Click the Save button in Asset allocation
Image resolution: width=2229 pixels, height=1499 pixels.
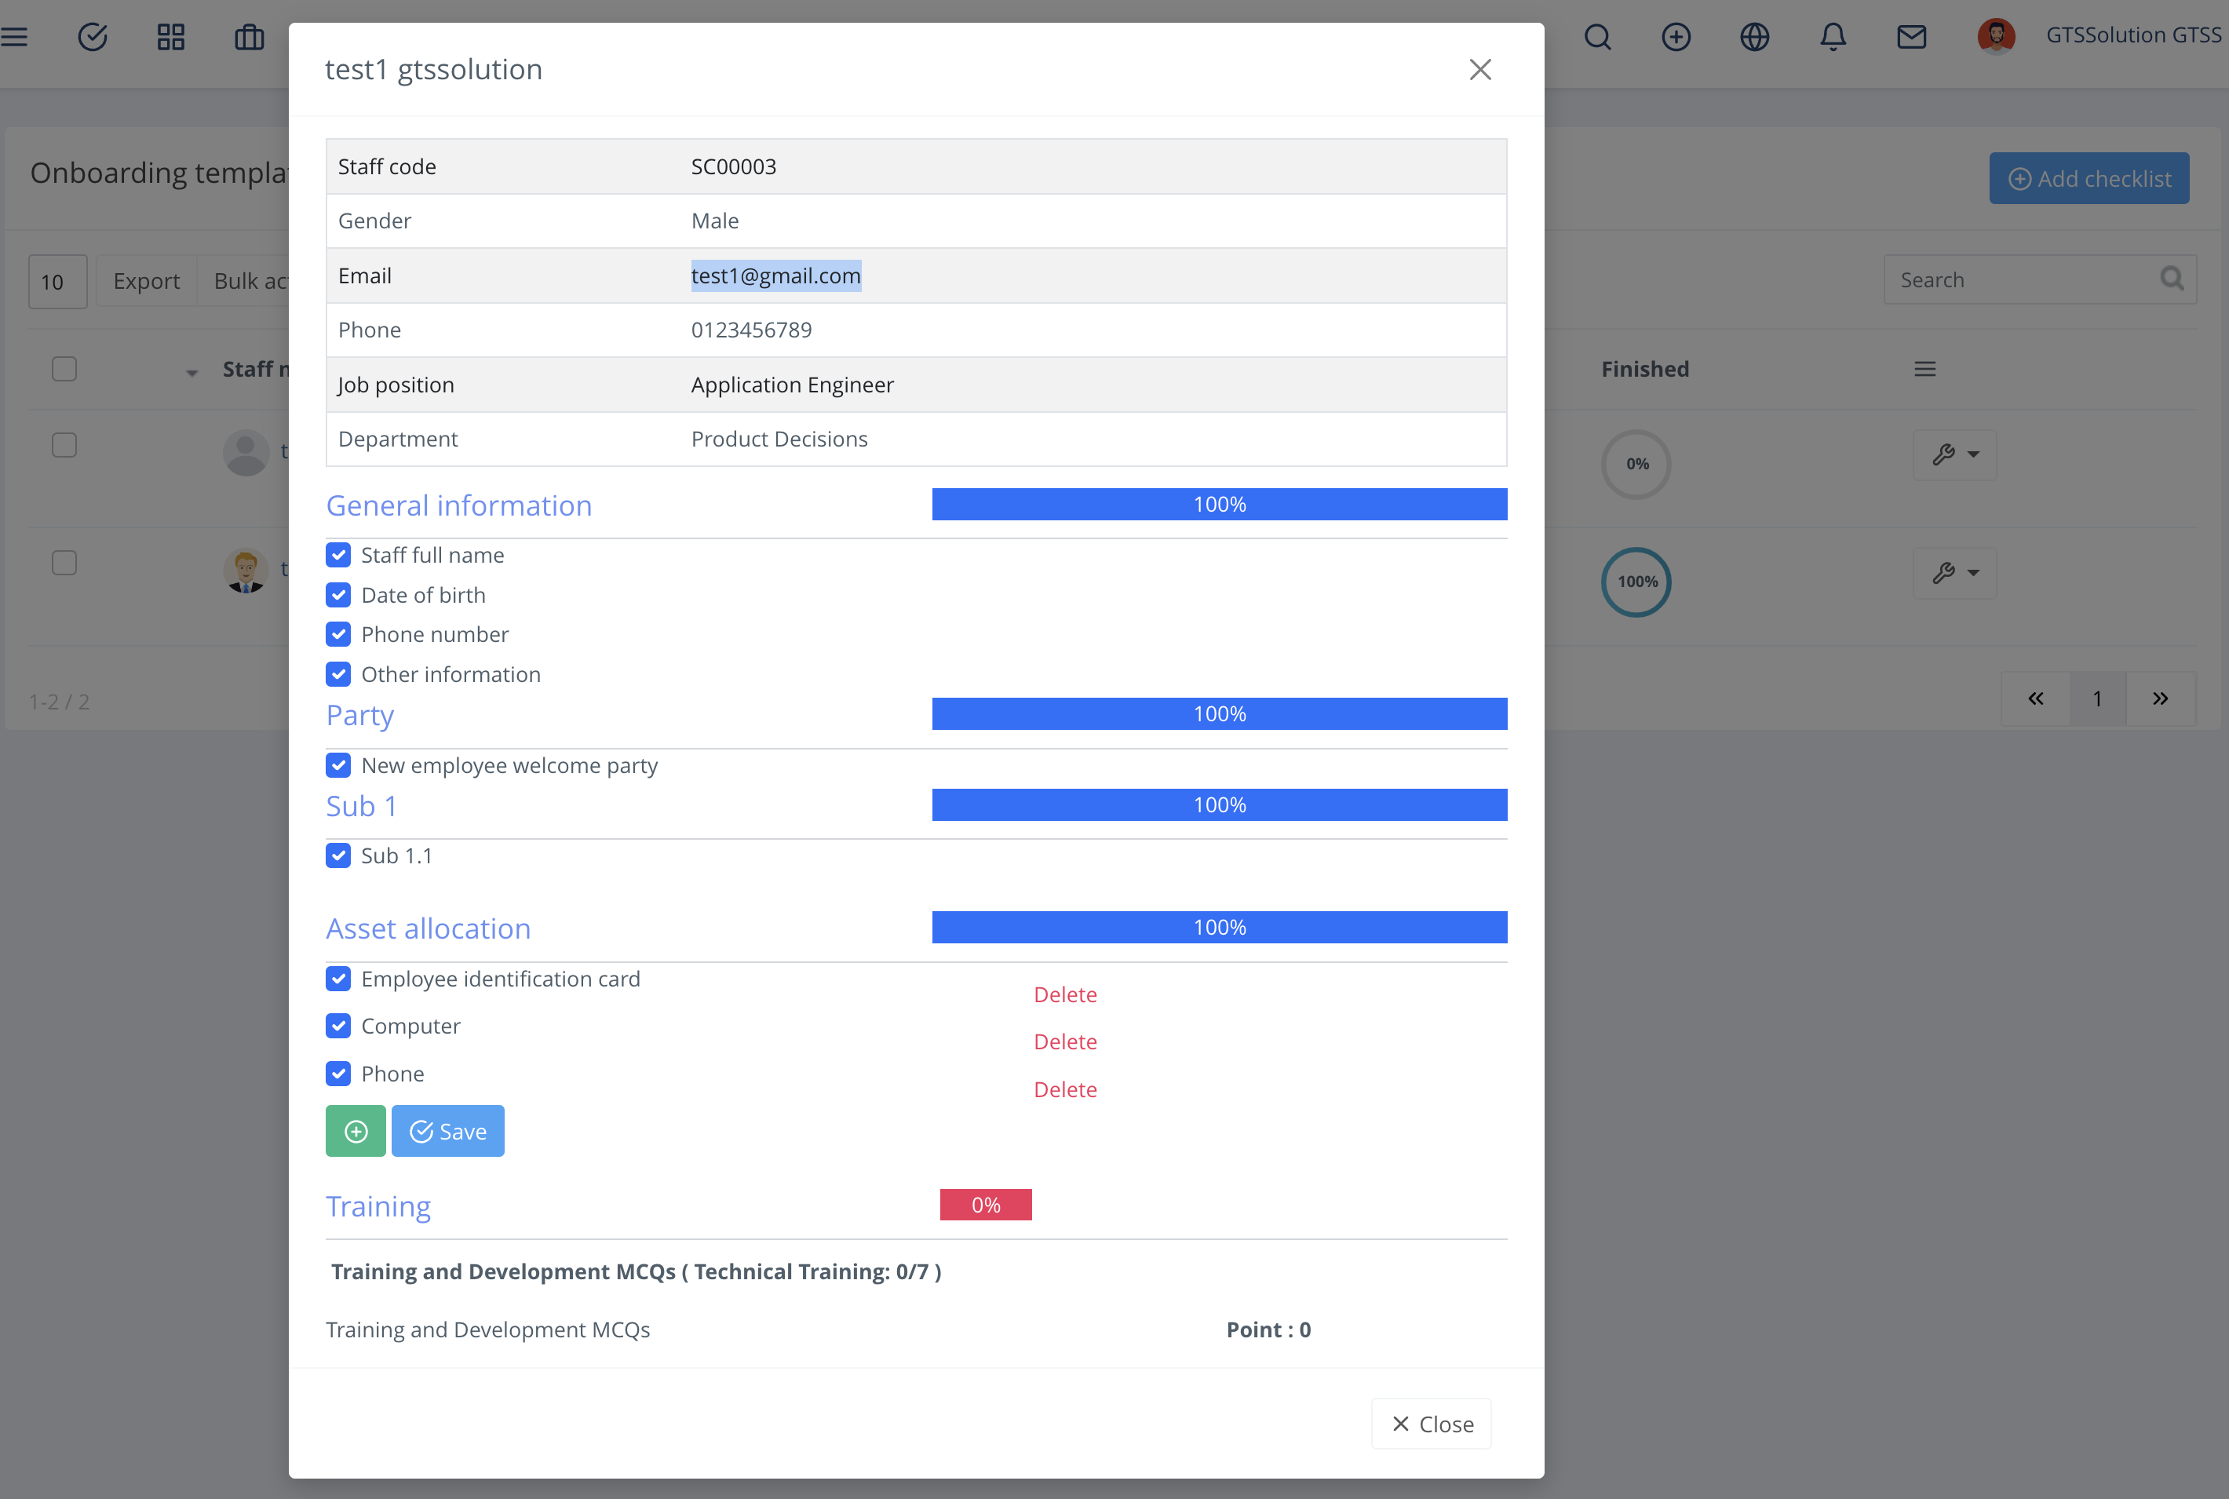click(447, 1131)
